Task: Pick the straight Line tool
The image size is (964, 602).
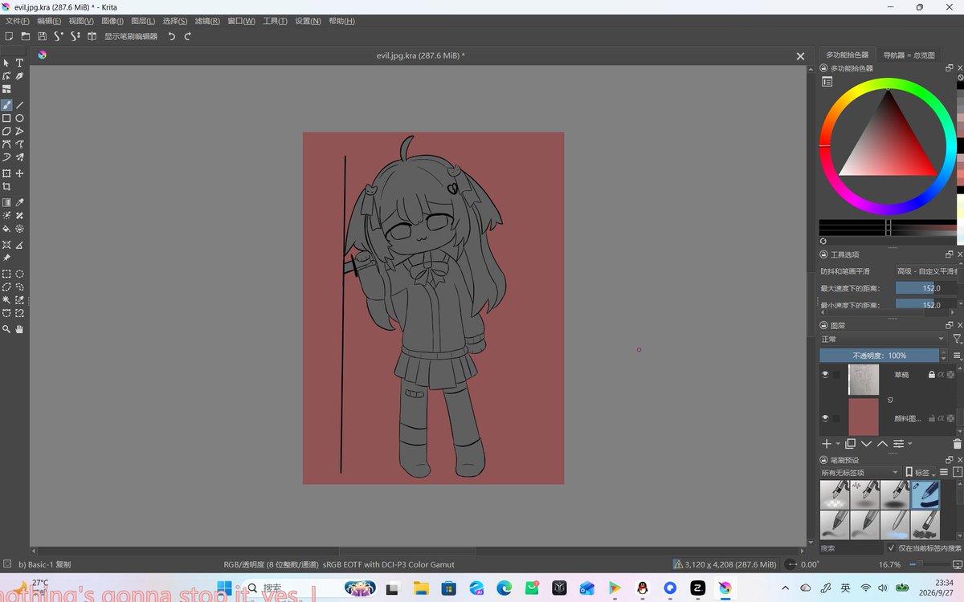Action: click(20, 105)
